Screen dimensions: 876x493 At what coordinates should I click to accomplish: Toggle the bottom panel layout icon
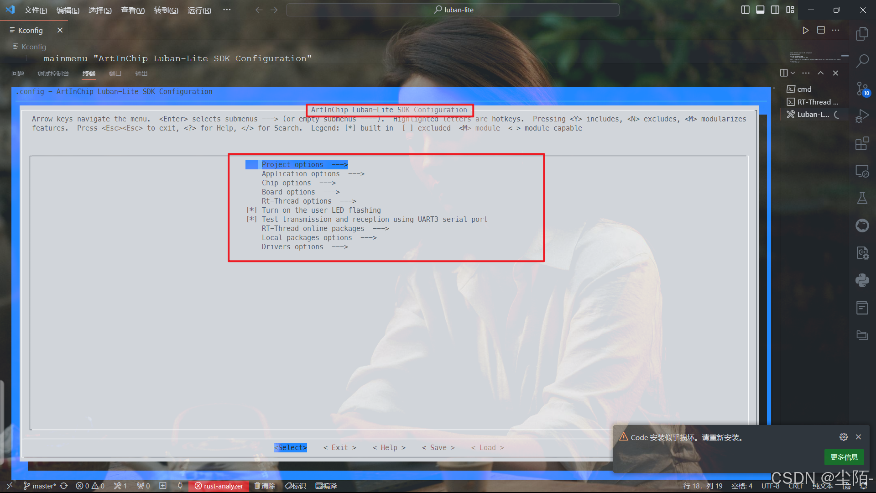(x=760, y=10)
